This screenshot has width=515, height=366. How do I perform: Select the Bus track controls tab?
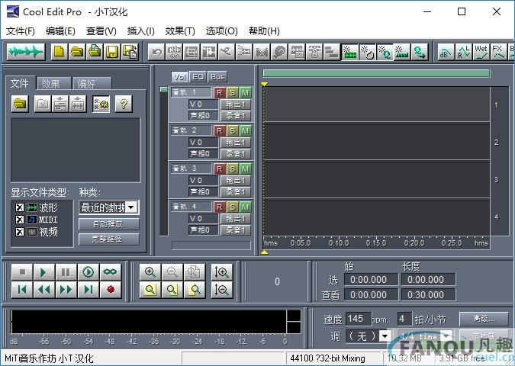(217, 77)
